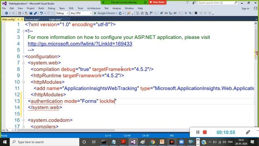Open the Team menu
259x146 pixels.
coord(62,8)
